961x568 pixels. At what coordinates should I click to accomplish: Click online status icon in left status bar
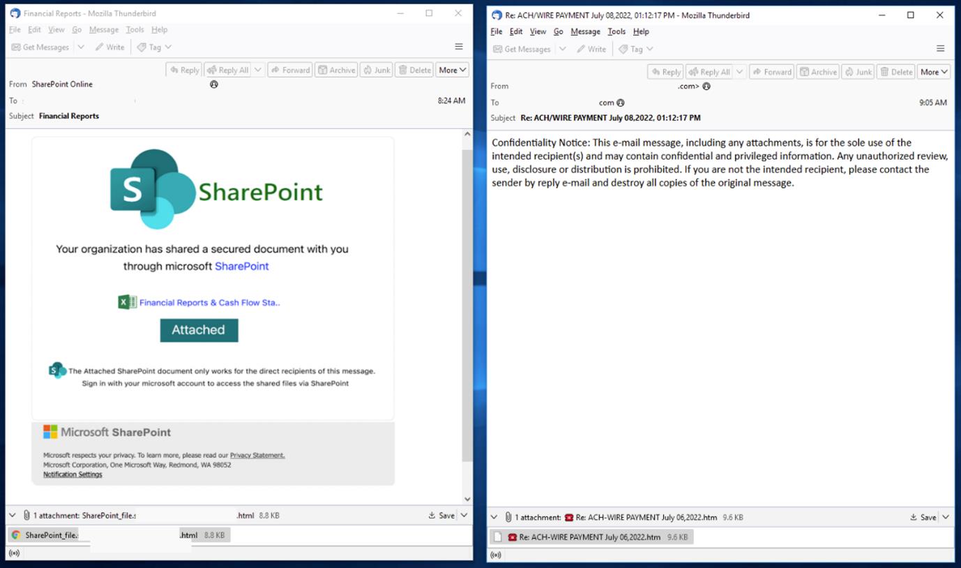(13, 553)
